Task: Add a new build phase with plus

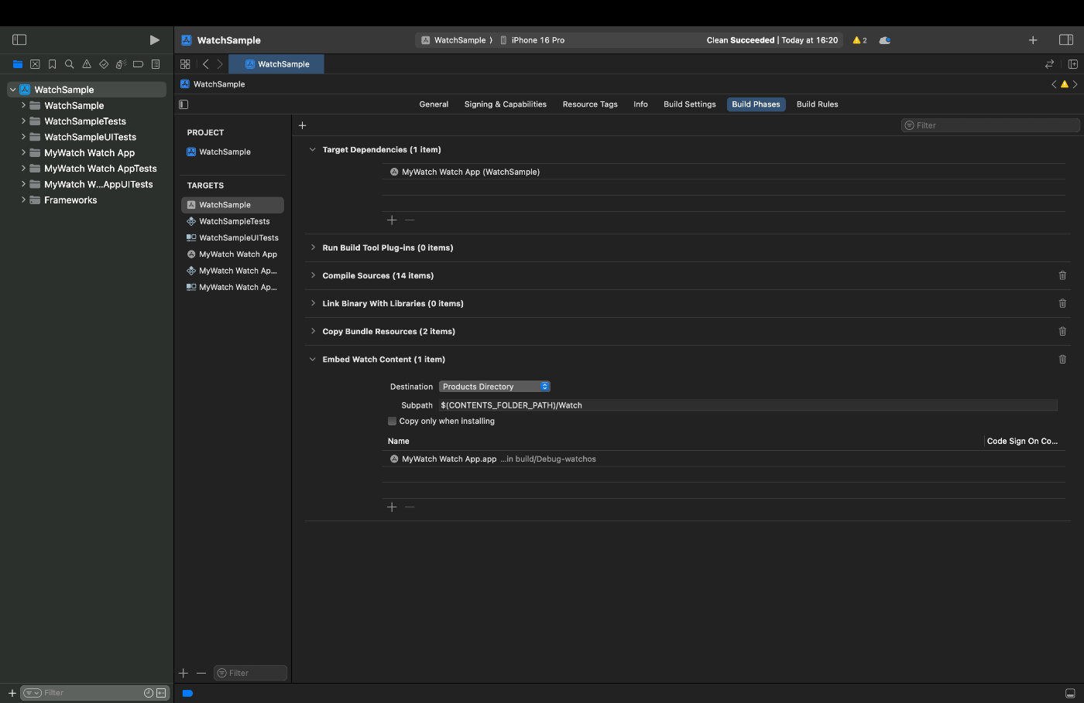Action: tap(303, 125)
